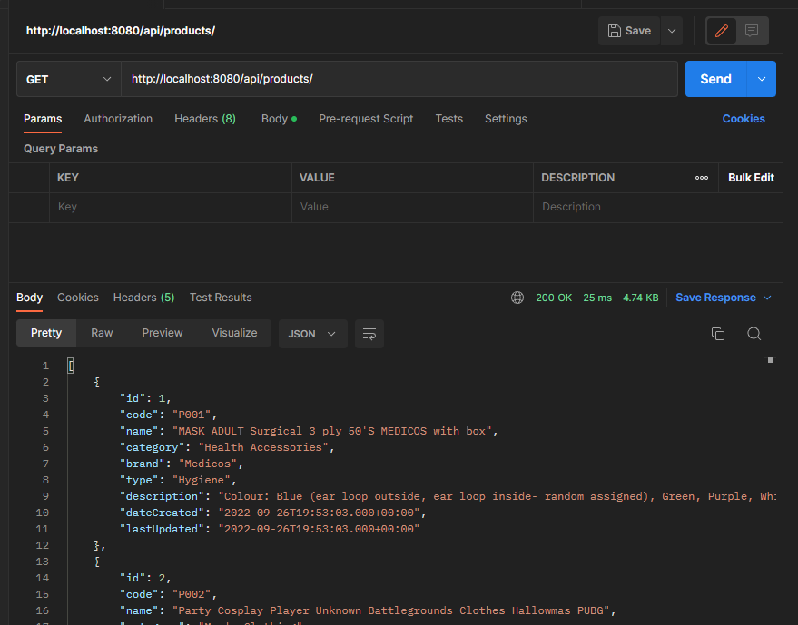Click the network globe icon beside 200 OK
The width and height of the screenshot is (798, 625).
[517, 297]
